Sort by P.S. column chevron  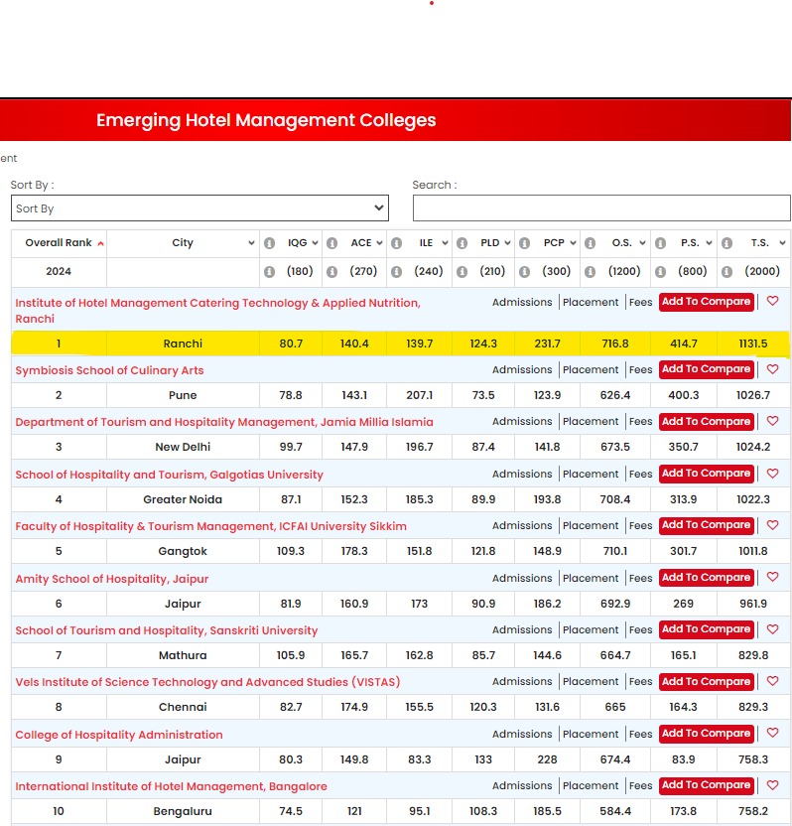pos(709,243)
